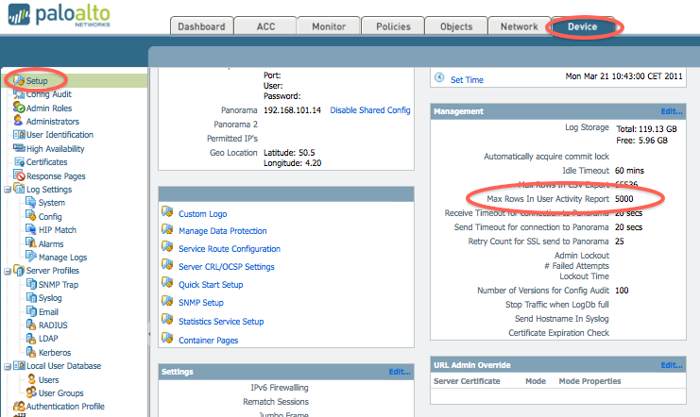700x417 pixels.
Task: Click the System log settings icon
Action: pyautogui.click(x=31, y=202)
